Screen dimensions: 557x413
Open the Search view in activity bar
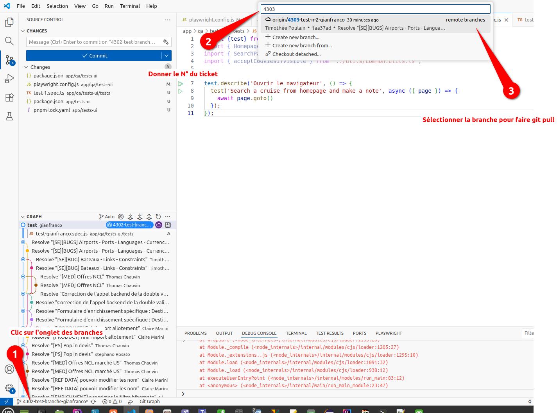point(9,41)
